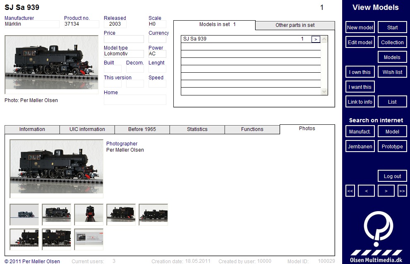Mark model with I own this

click(x=360, y=72)
